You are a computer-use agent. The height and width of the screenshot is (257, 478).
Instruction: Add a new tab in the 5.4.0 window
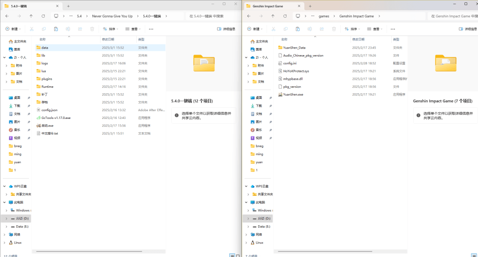[68, 6]
